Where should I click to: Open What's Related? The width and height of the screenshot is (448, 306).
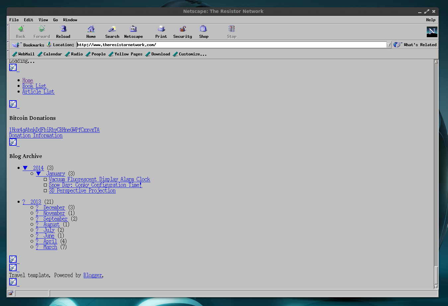click(x=415, y=45)
